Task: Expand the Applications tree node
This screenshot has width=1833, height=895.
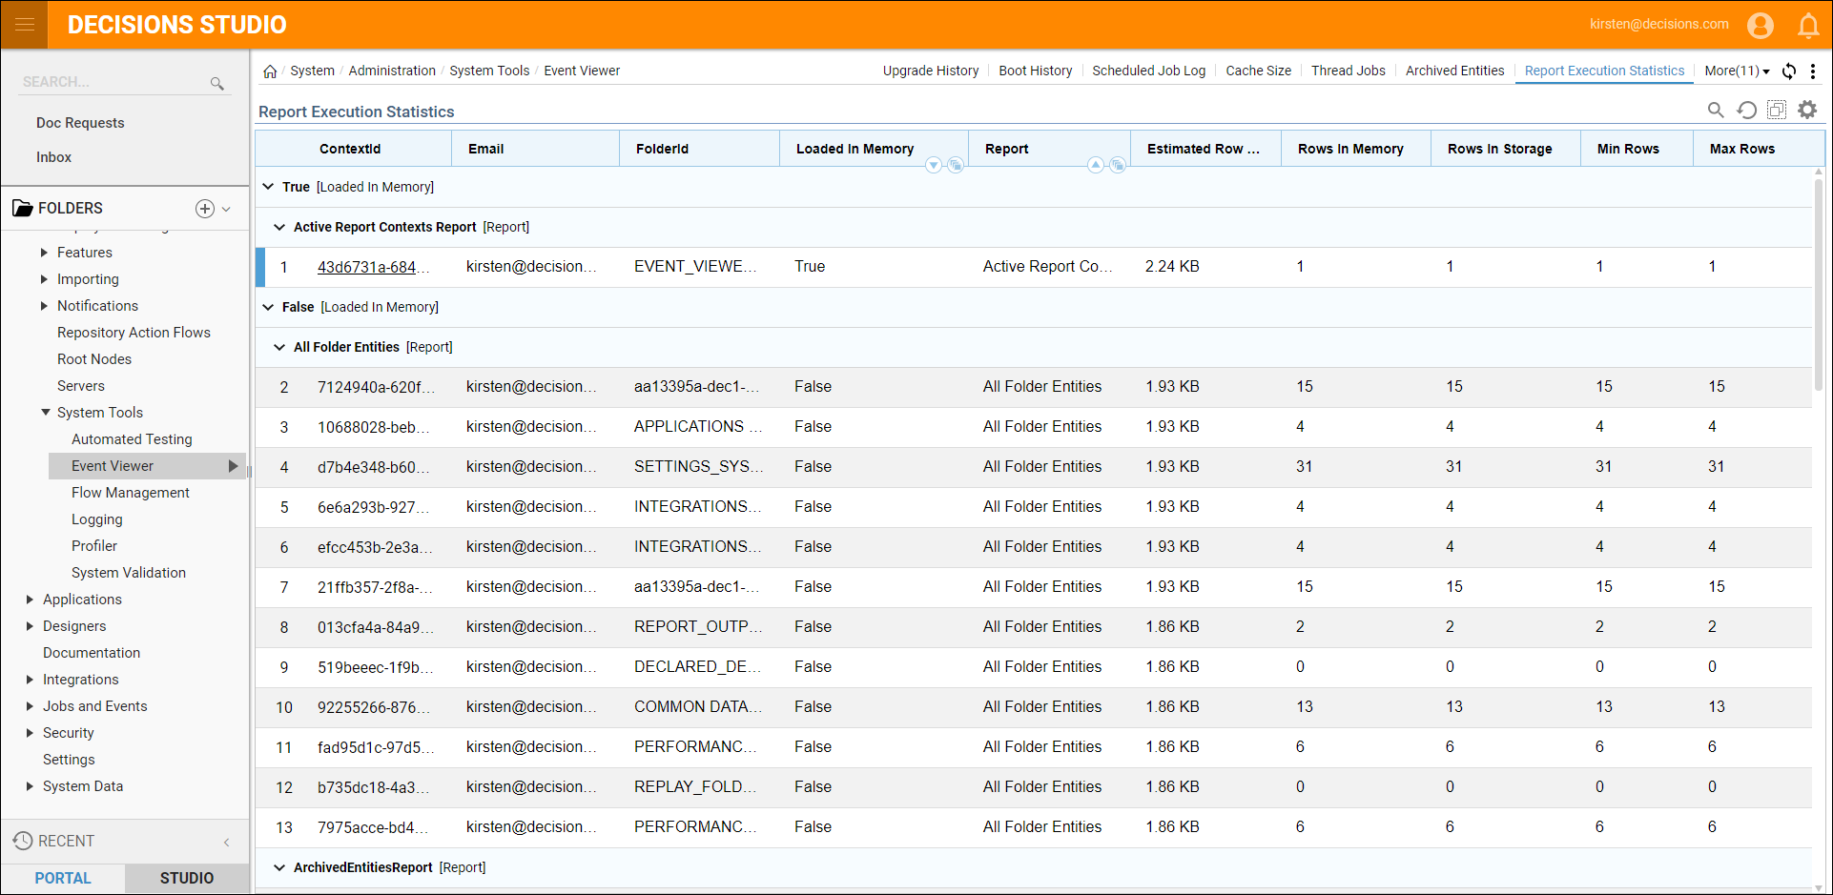Action: tap(30, 600)
